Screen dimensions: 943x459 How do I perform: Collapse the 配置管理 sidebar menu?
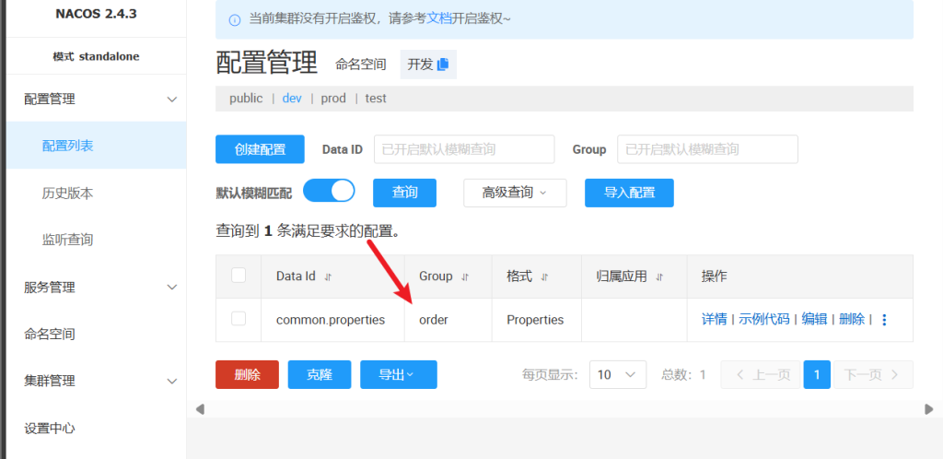tap(171, 100)
